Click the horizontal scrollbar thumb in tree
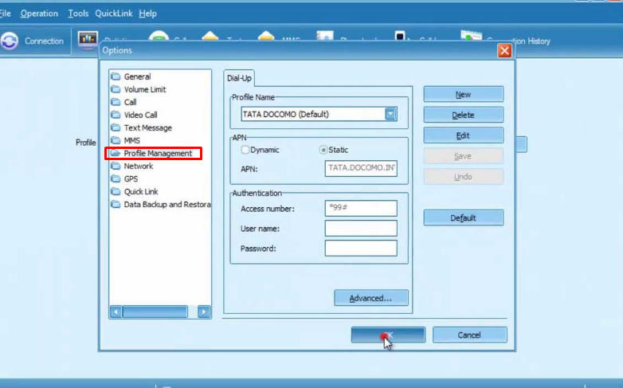 (155, 312)
